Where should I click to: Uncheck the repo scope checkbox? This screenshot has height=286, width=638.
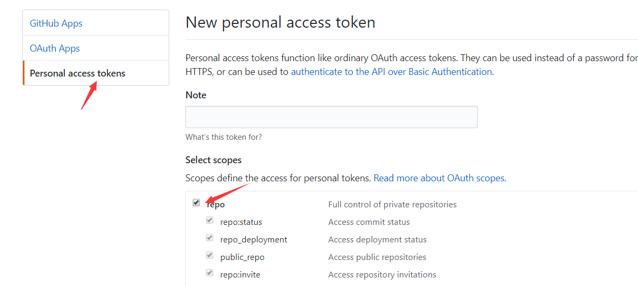click(x=196, y=203)
